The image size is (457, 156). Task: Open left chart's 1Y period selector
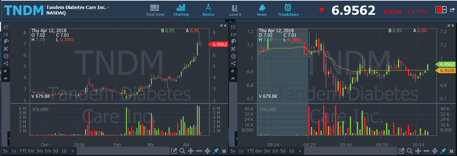coord(5,27)
